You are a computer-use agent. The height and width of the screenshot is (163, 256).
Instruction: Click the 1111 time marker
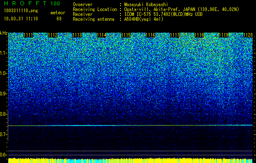point(28,35)
